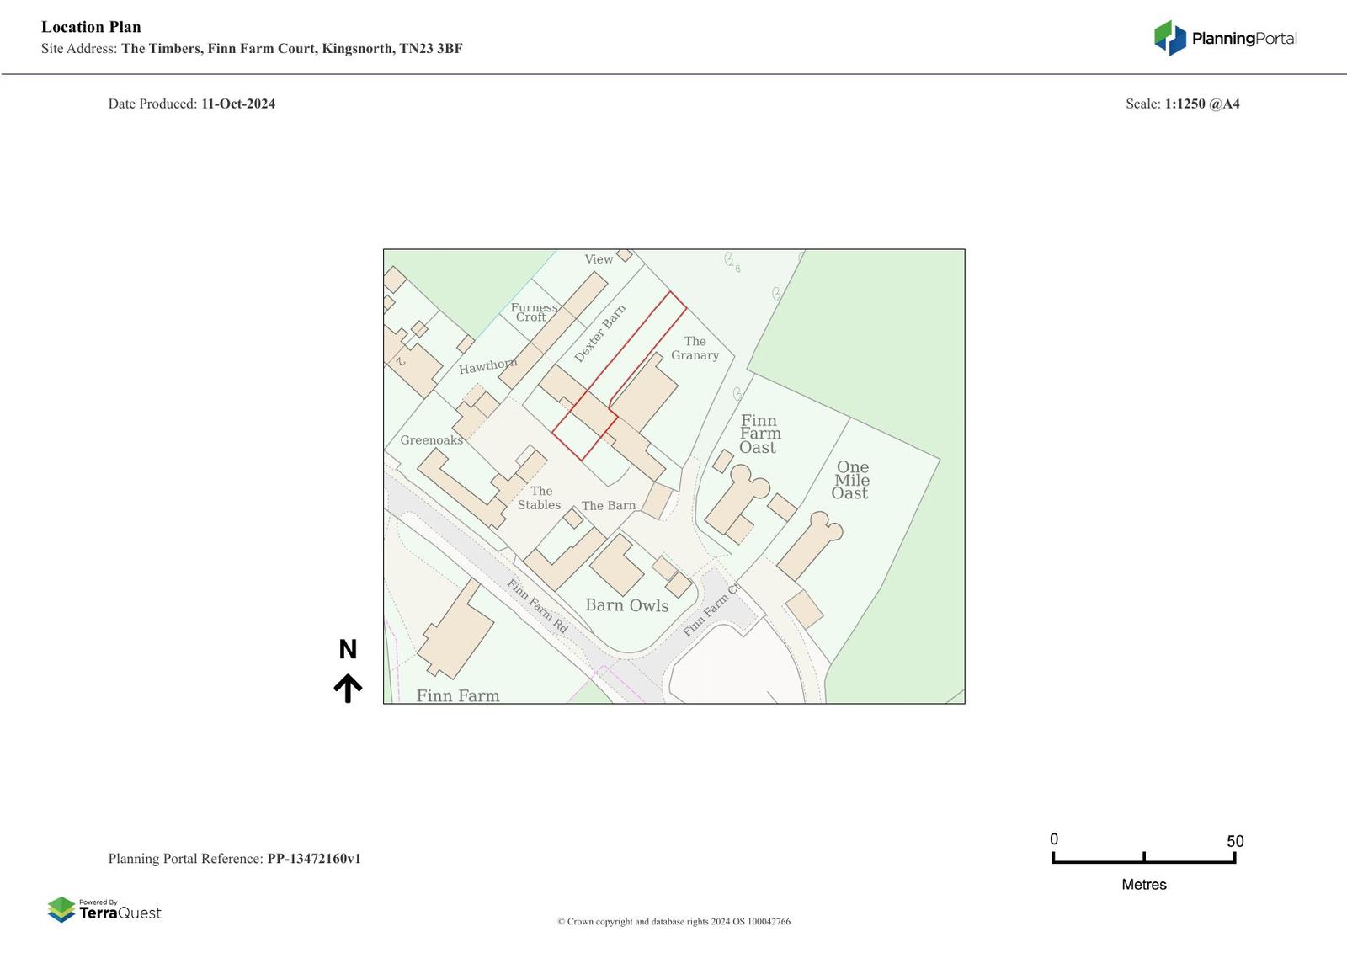
Task: Click the large Finn Farm building footprint
Action: 455,629
